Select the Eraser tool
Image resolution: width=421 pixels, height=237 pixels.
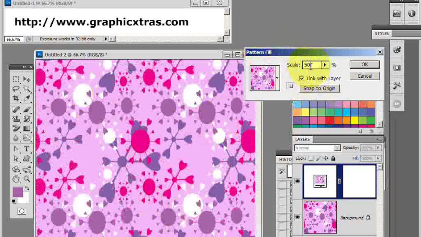coord(16,128)
